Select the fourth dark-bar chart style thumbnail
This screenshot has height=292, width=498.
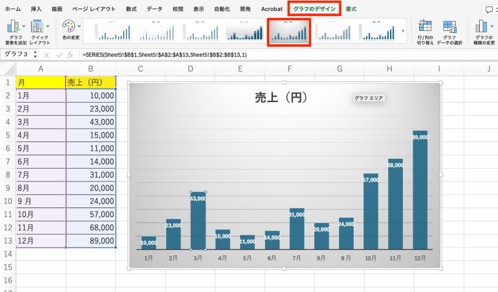tap(244, 31)
